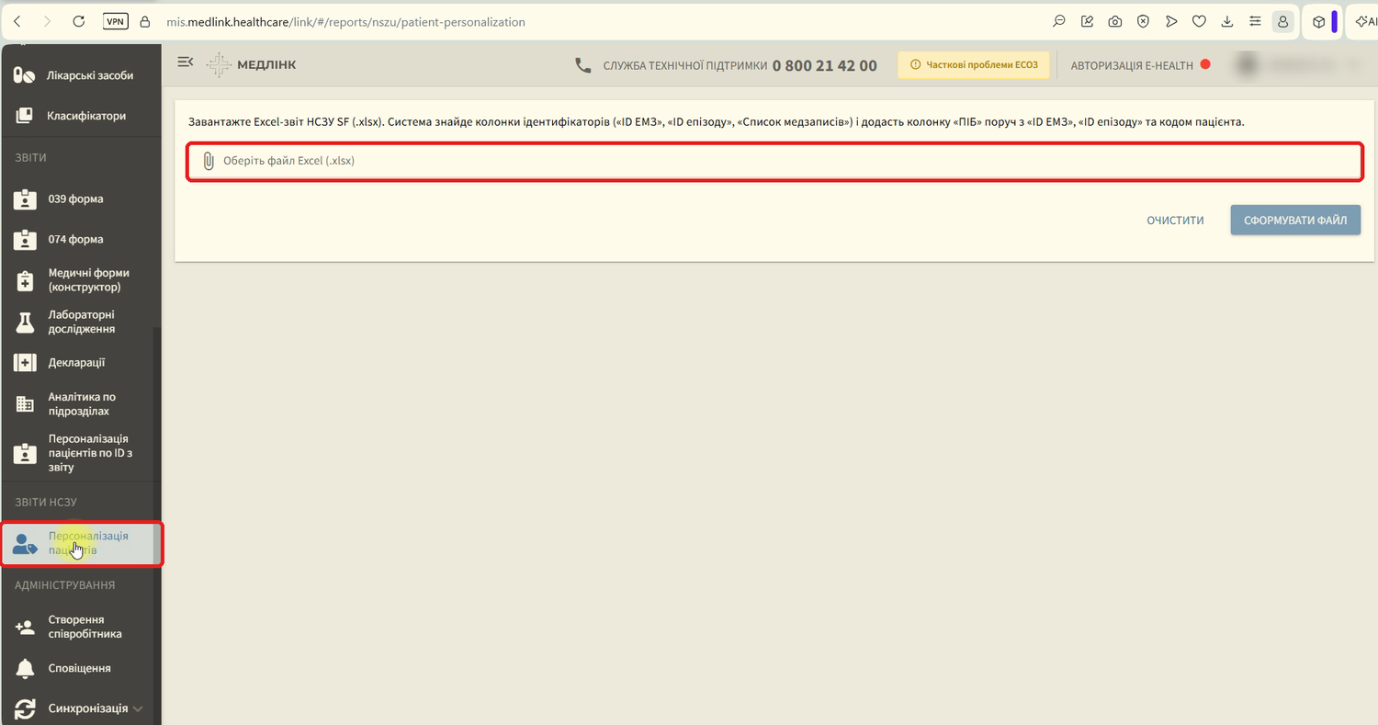Open the browser AI assistant button
This screenshot has width=1378, height=725.
[x=1365, y=21]
